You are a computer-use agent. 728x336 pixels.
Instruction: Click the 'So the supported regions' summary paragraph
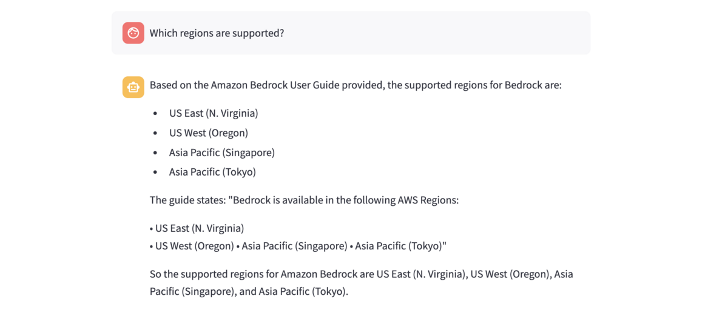coord(361,274)
